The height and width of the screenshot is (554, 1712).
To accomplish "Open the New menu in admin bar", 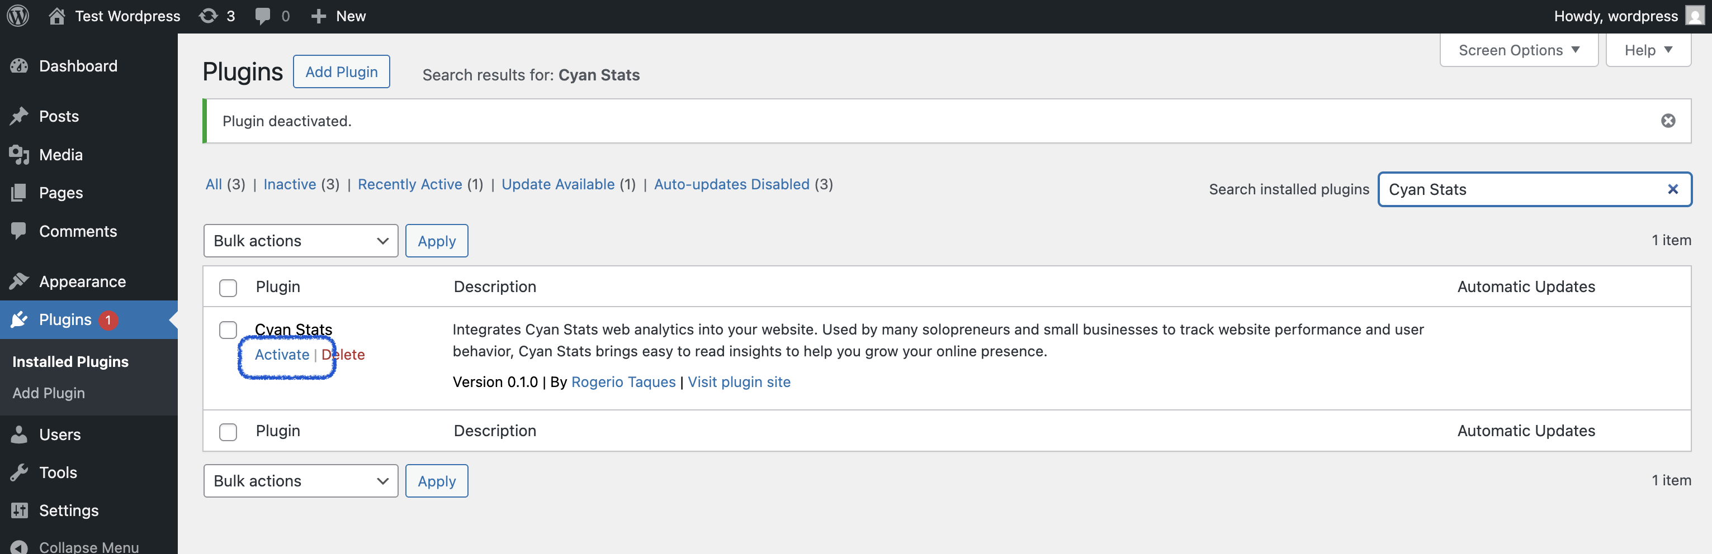I will 339,15.
